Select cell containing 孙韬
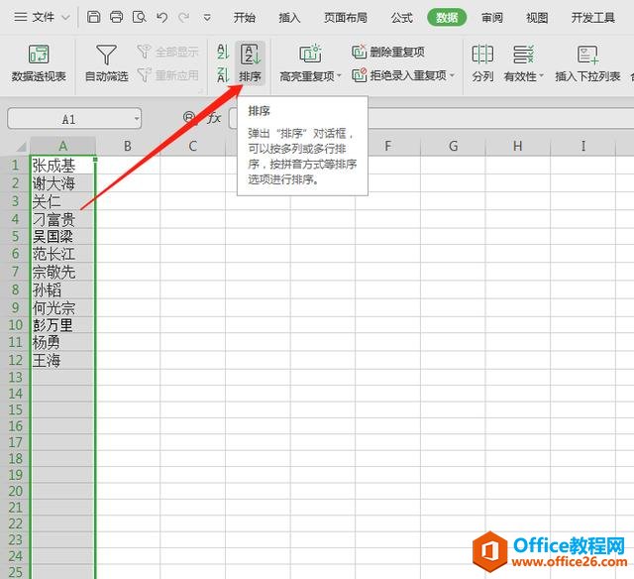Viewport: 634px width, 579px height. [63, 289]
